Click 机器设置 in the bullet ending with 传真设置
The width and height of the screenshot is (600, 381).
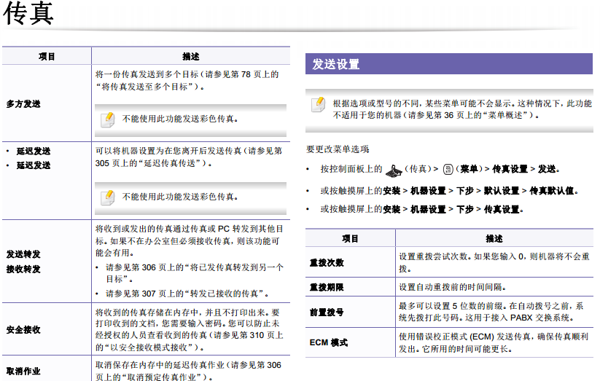(428, 209)
